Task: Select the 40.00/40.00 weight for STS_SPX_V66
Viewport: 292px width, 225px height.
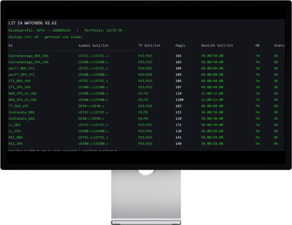Action: click(212, 87)
